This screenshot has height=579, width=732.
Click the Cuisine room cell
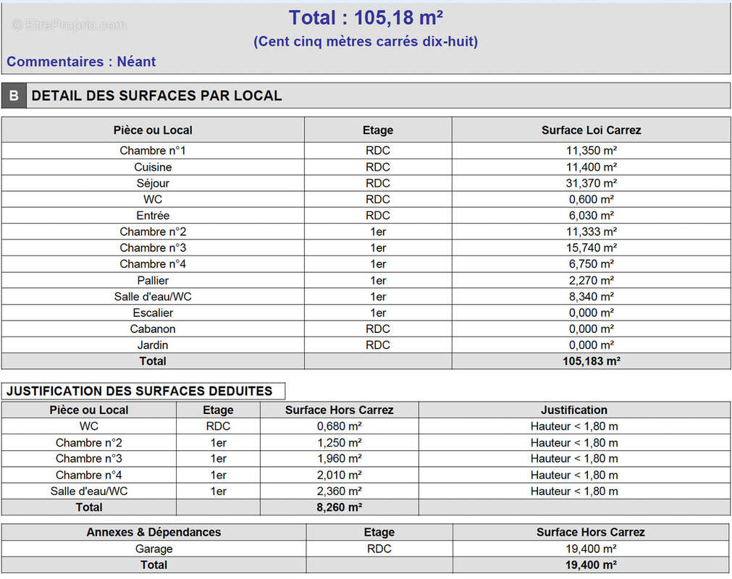click(153, 167)
